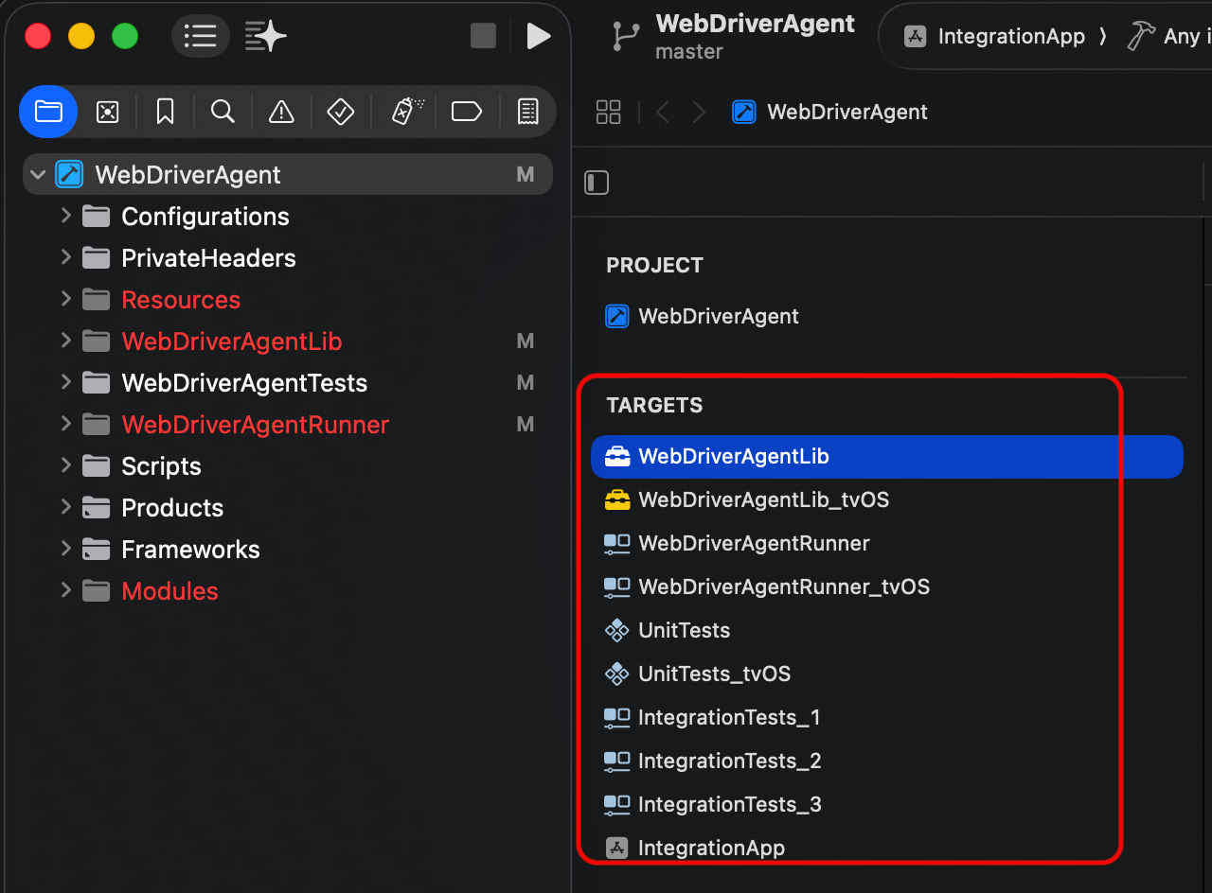Select the UnitTests_tvOS target
The height and width of the screenshot is (893, 1212).
pos(714,674)
